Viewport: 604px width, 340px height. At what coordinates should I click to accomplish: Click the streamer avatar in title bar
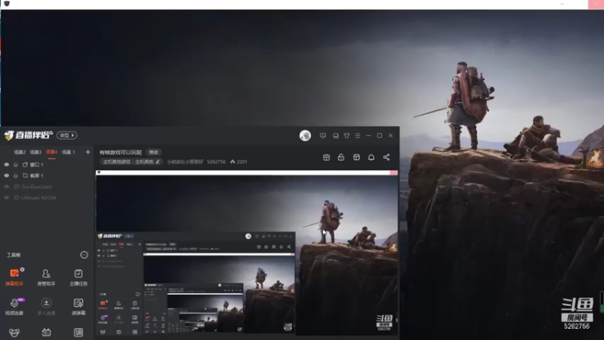tap(305, 136)
